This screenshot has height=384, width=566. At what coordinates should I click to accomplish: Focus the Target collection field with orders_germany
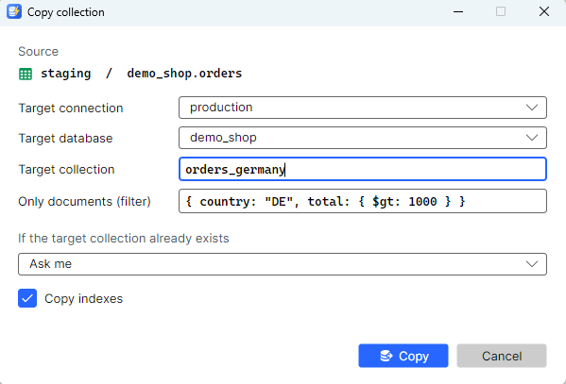pyautogui.click(x=363, y=169)
